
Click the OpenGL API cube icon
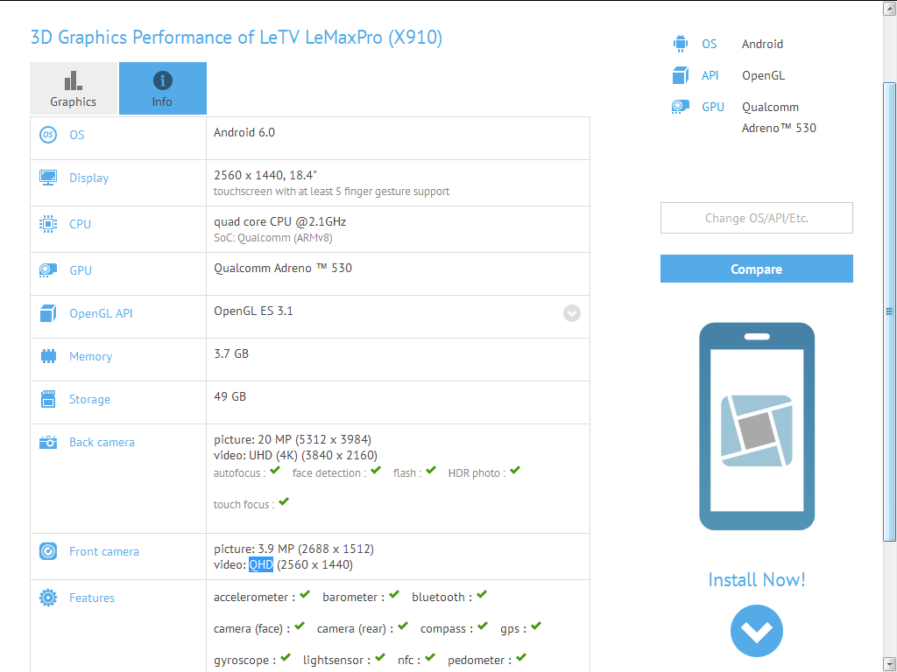coord(48,313)
